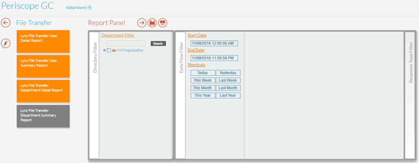419x163 pixels.
Task: Open Lync File Transfer Department Detail Report
Action: (43, 91)
